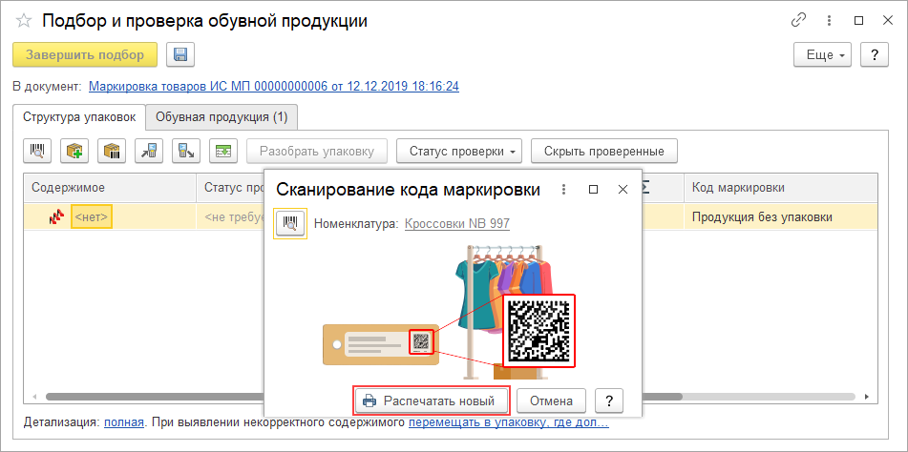Click the Содержимое column header
908x452 pixels.
(x=110, y=187)
